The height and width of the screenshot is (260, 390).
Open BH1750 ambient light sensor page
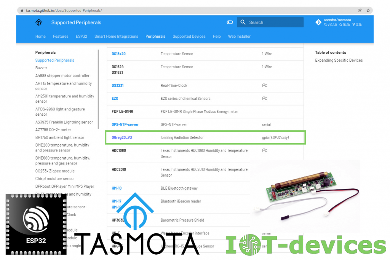click(60, 137)
